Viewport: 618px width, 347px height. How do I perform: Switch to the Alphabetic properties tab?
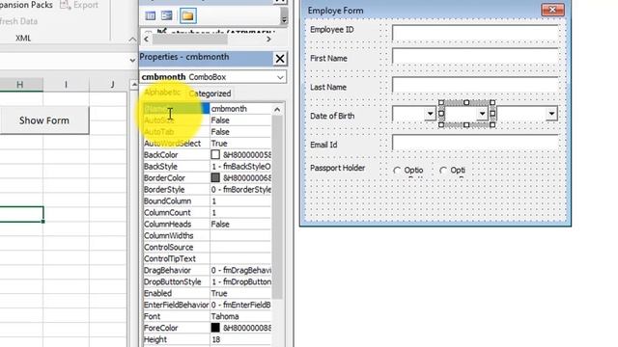(x=162, y=93)
